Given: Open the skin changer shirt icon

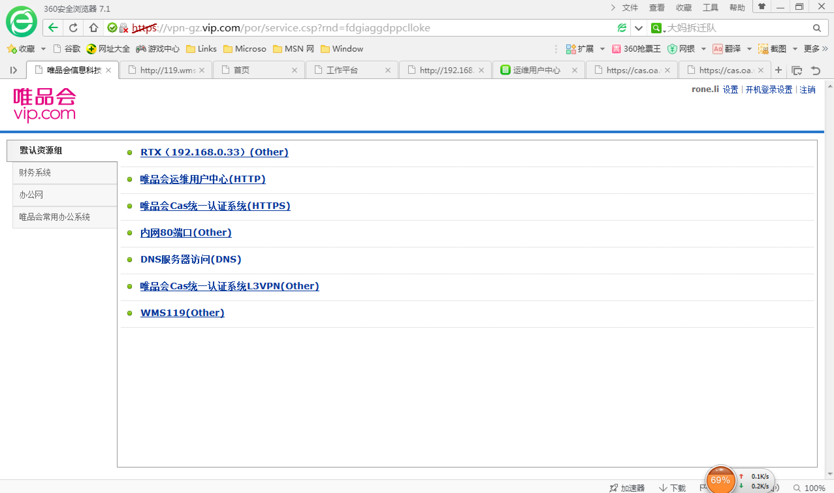Looking at the screenshot, I should click(x=762, y=7).
